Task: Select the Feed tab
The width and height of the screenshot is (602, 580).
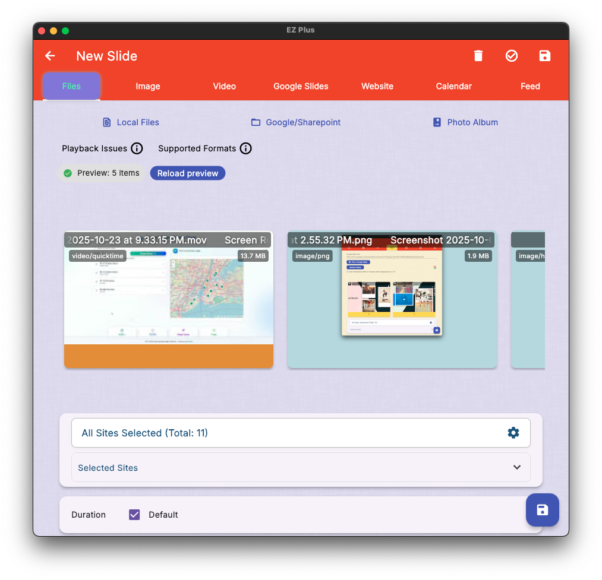Action: (530, 86)
